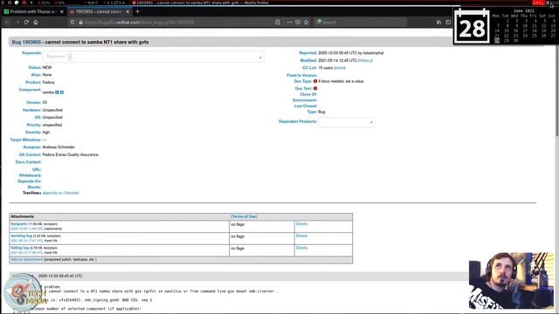Open the Firefox library icon
This screenshot has width=559, height=314.
438,22
